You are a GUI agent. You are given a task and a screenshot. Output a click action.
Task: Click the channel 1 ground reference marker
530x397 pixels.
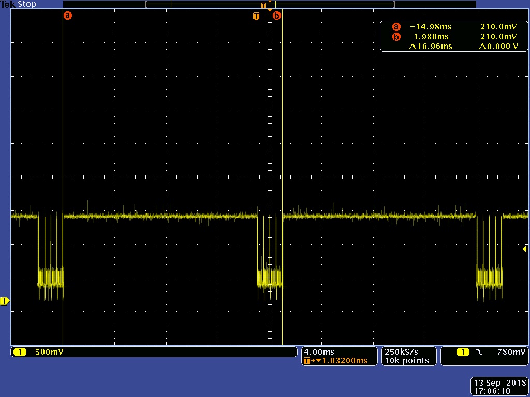pyautogui.click(x=4, y=301)
